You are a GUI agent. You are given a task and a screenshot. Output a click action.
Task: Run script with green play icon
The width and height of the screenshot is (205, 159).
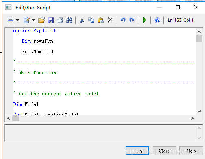pyautogui.click(x=145, y=20)
